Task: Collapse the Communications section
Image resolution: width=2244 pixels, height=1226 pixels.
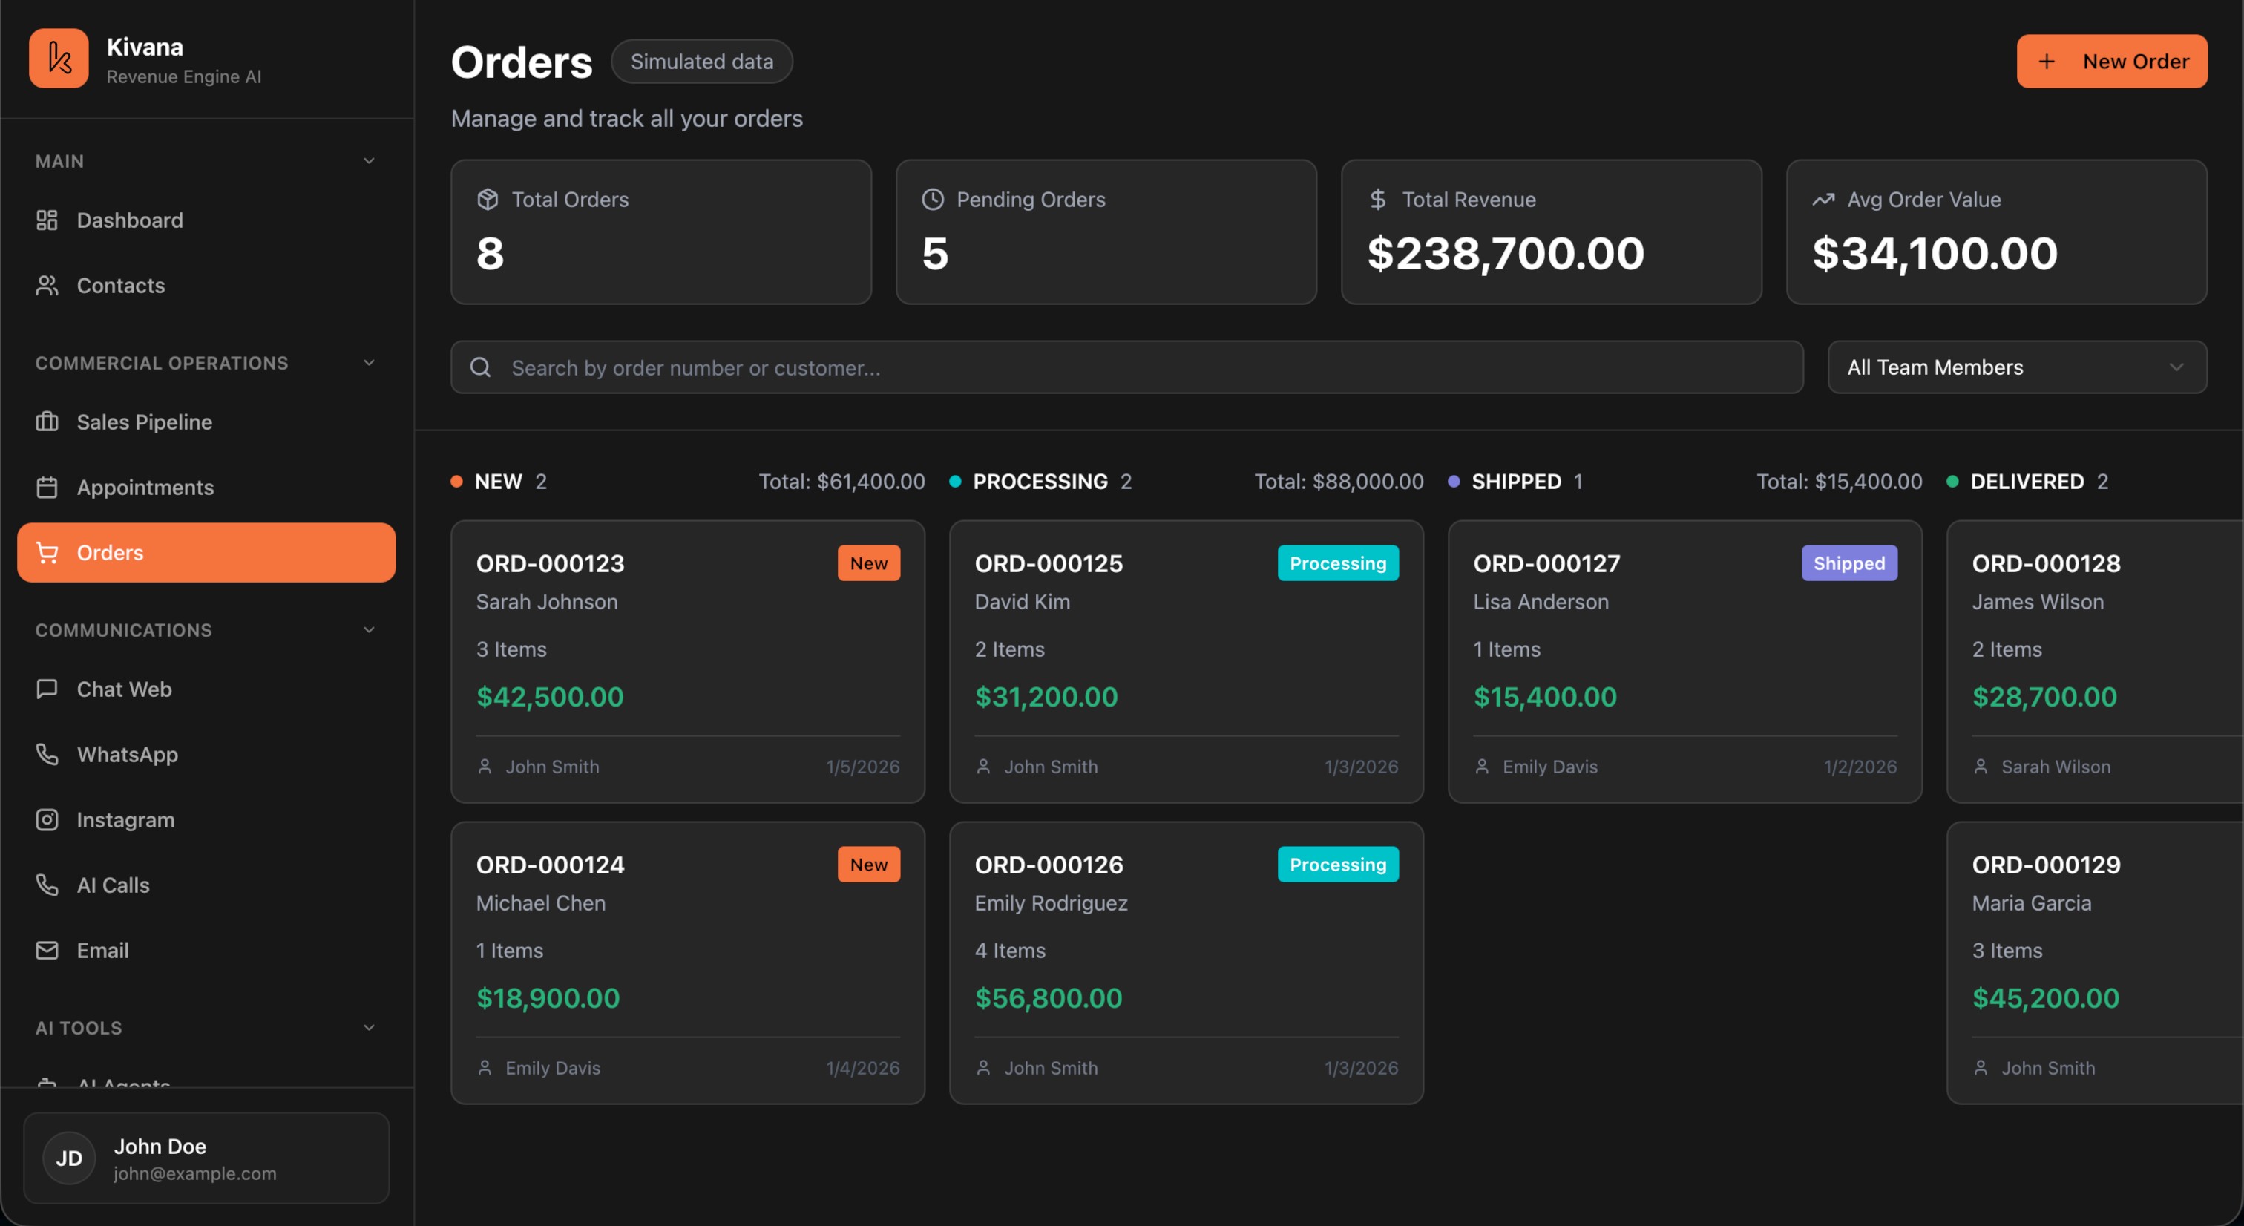Action: pyautogui.click(x=369, y=629)
